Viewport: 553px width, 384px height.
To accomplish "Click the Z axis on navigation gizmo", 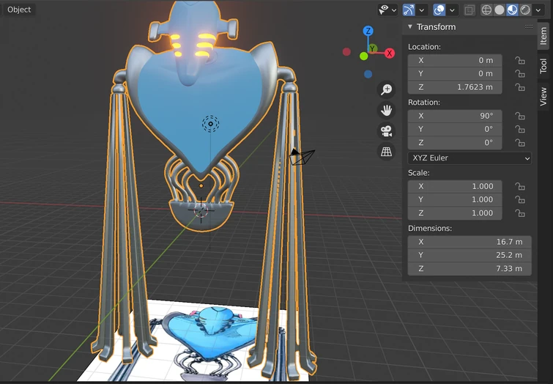I will [368, 31].
